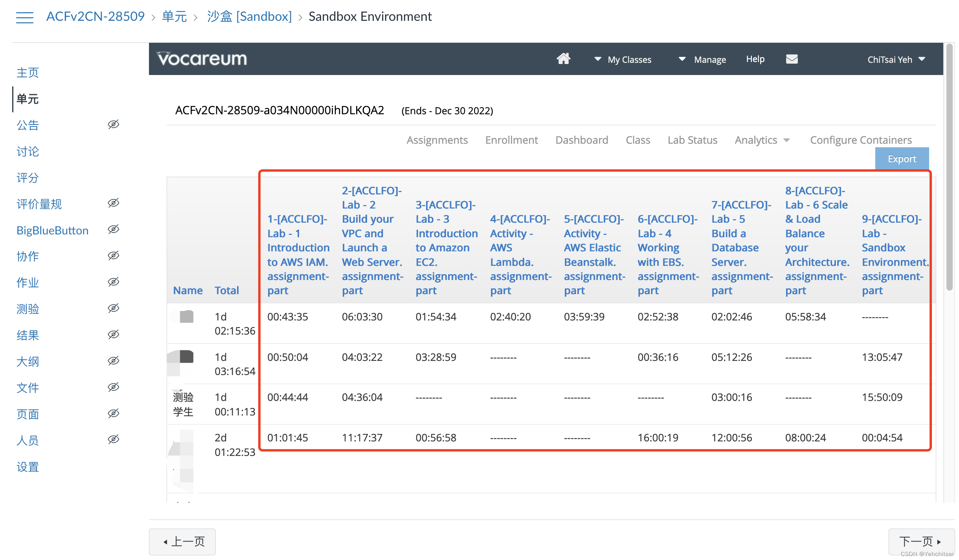This screenshot has width=959, height=560.
Task: Go to next page with 下一页
Action: coord(921,542)
